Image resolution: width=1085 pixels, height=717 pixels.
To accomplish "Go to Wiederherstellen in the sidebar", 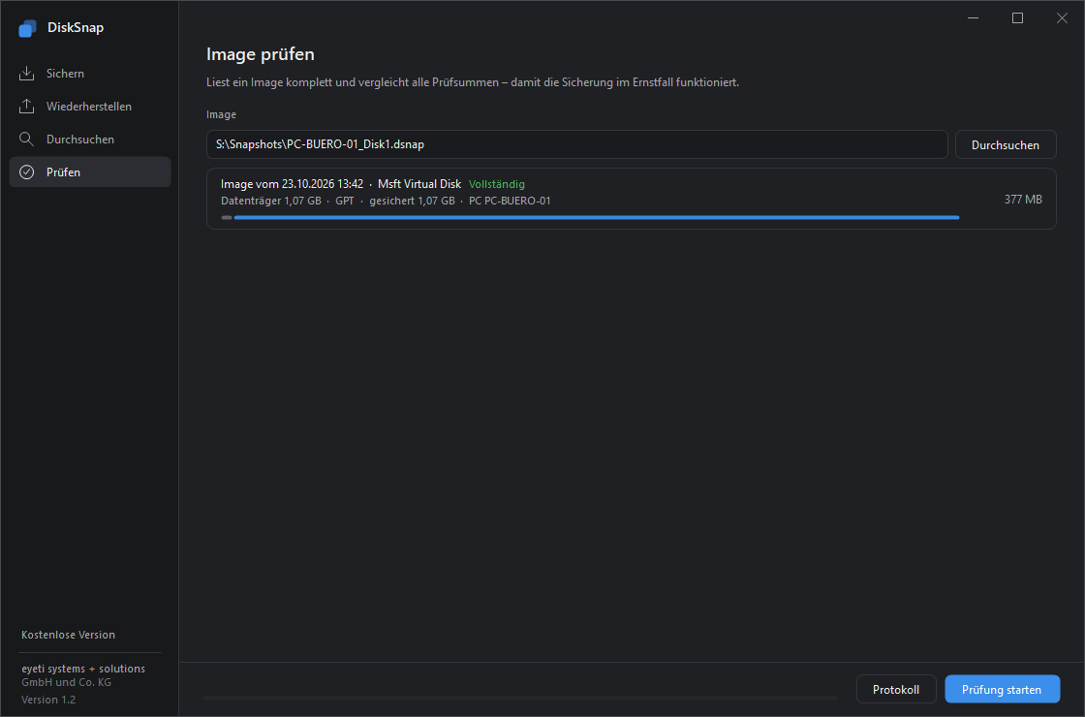I will click(x=90, y=106).
